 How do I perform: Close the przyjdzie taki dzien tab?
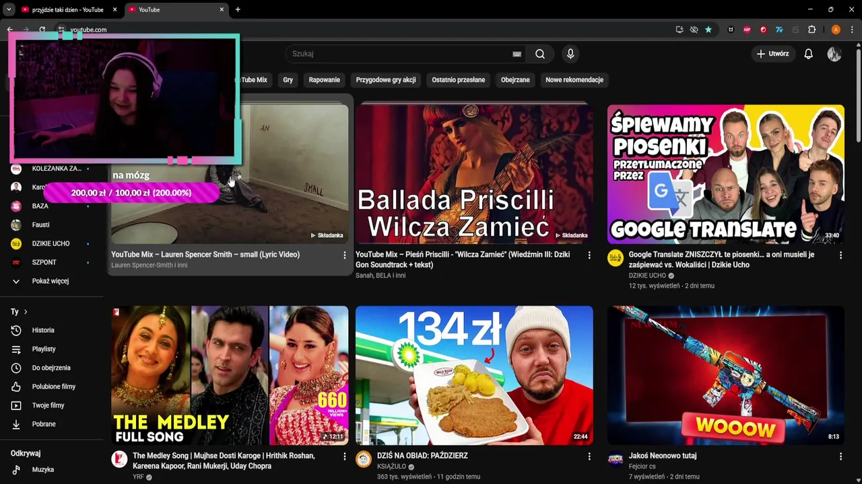pos(114,9)
